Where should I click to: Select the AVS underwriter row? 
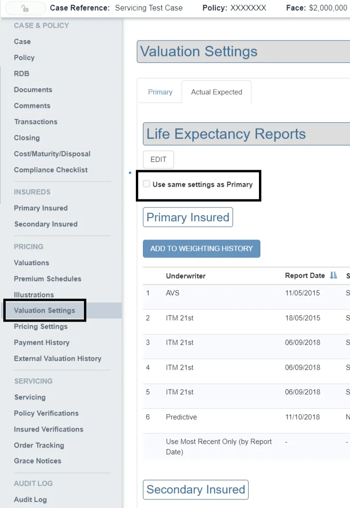pos(173,293)
